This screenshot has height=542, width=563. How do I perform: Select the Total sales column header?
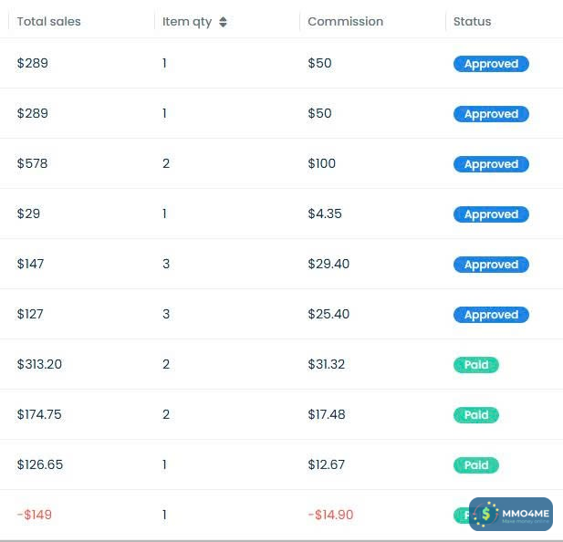pos(48,22)
